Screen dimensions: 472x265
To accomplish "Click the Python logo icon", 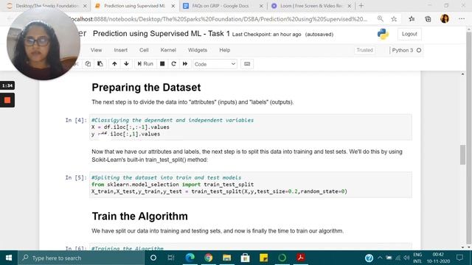I will pos(383,35).
